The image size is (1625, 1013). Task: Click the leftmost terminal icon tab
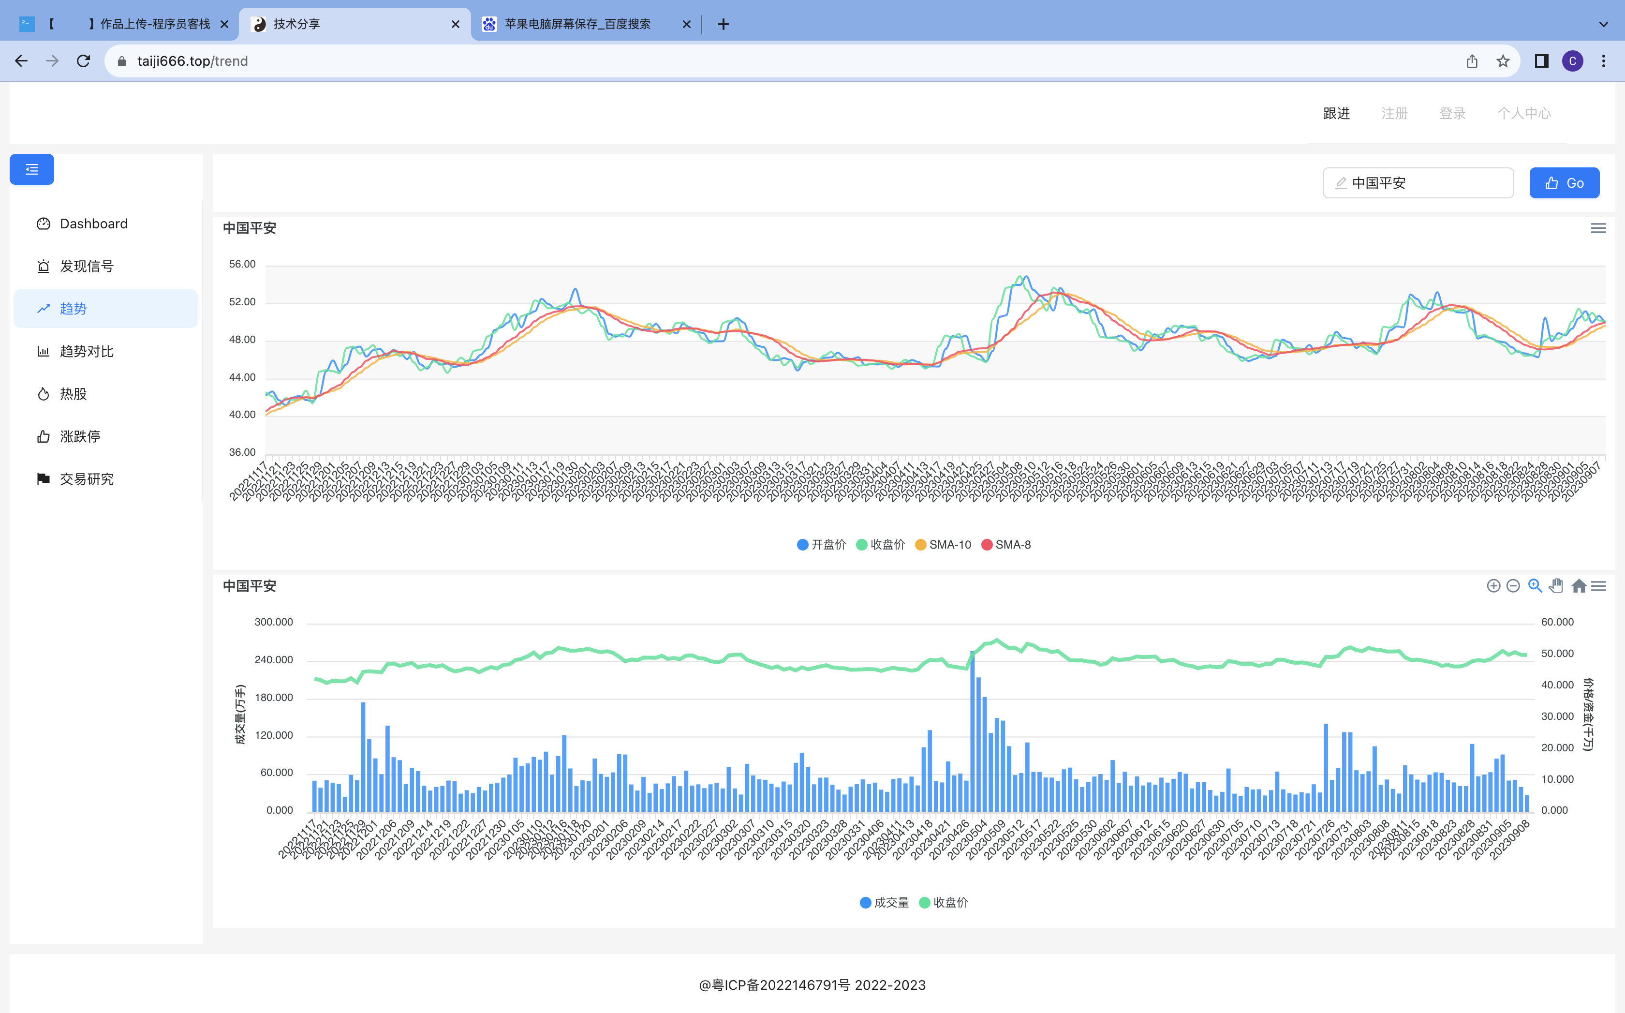pyautogui.click(x=26, y=24)
